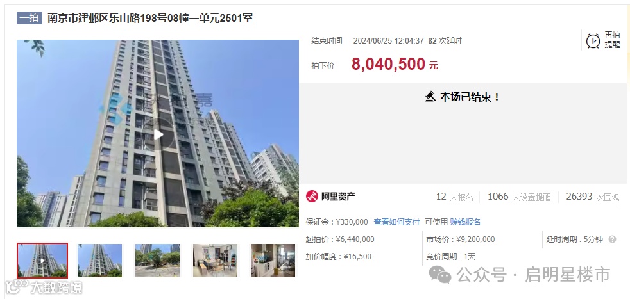Click the 1066 人设置提醒 counter
Image resolution: width=630 pixels, height=299 pixels.
coord(519,197)
